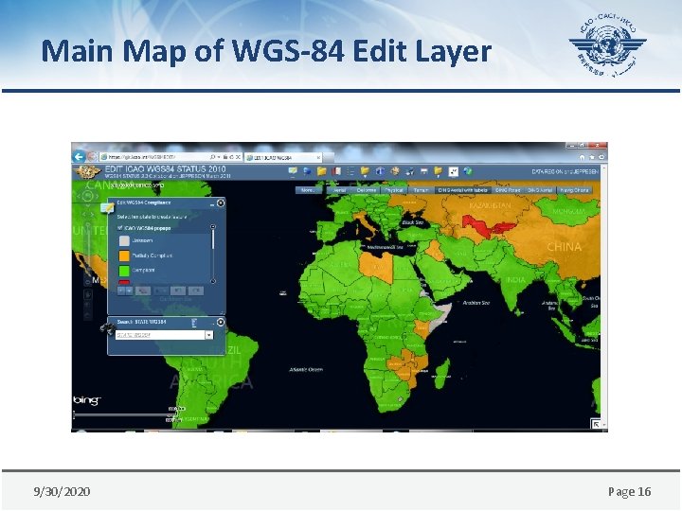Click the Atlantic Ocean label on the map
The width and height of the screenshot is (682, 511).
(x=306, y=370)
